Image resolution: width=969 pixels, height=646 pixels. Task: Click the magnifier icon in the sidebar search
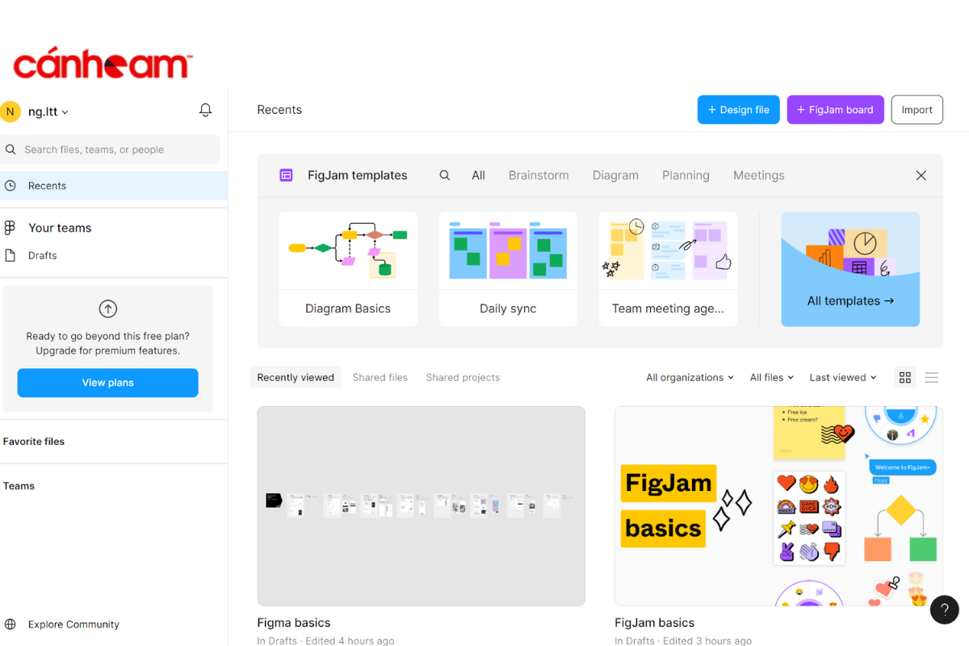click(x=11, y=149)
